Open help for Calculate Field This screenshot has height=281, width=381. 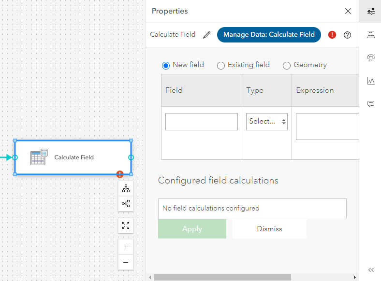coord(347,35)
